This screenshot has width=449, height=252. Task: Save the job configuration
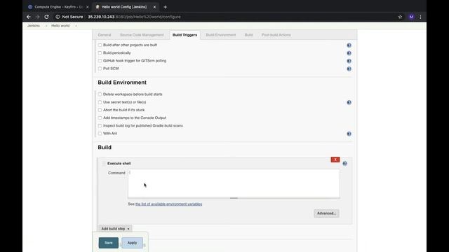[x=109, y=243]
